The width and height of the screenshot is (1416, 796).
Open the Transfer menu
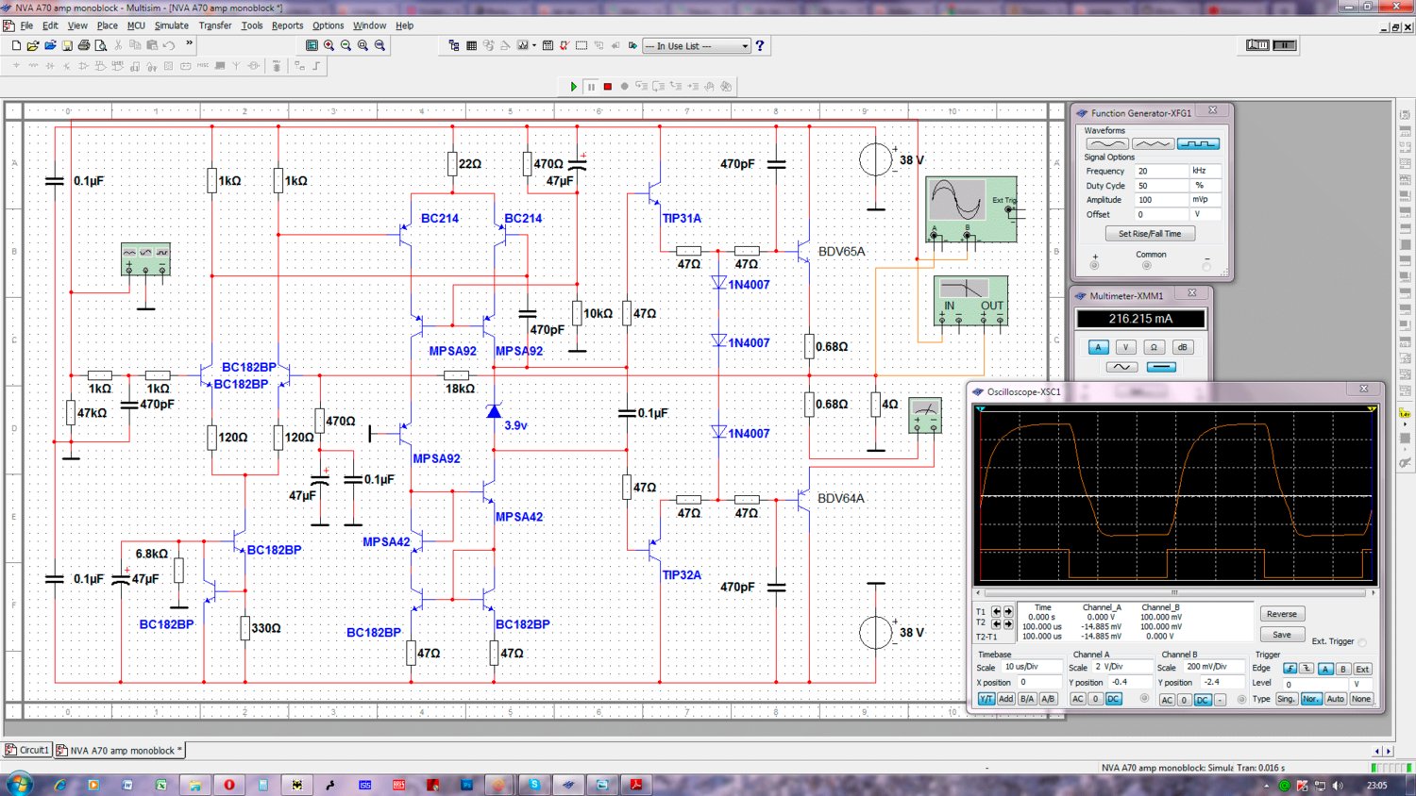click(215, 25)
